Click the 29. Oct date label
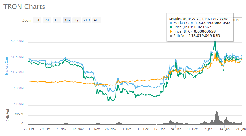This screenshot has height=136, width=246. [45, 129]
